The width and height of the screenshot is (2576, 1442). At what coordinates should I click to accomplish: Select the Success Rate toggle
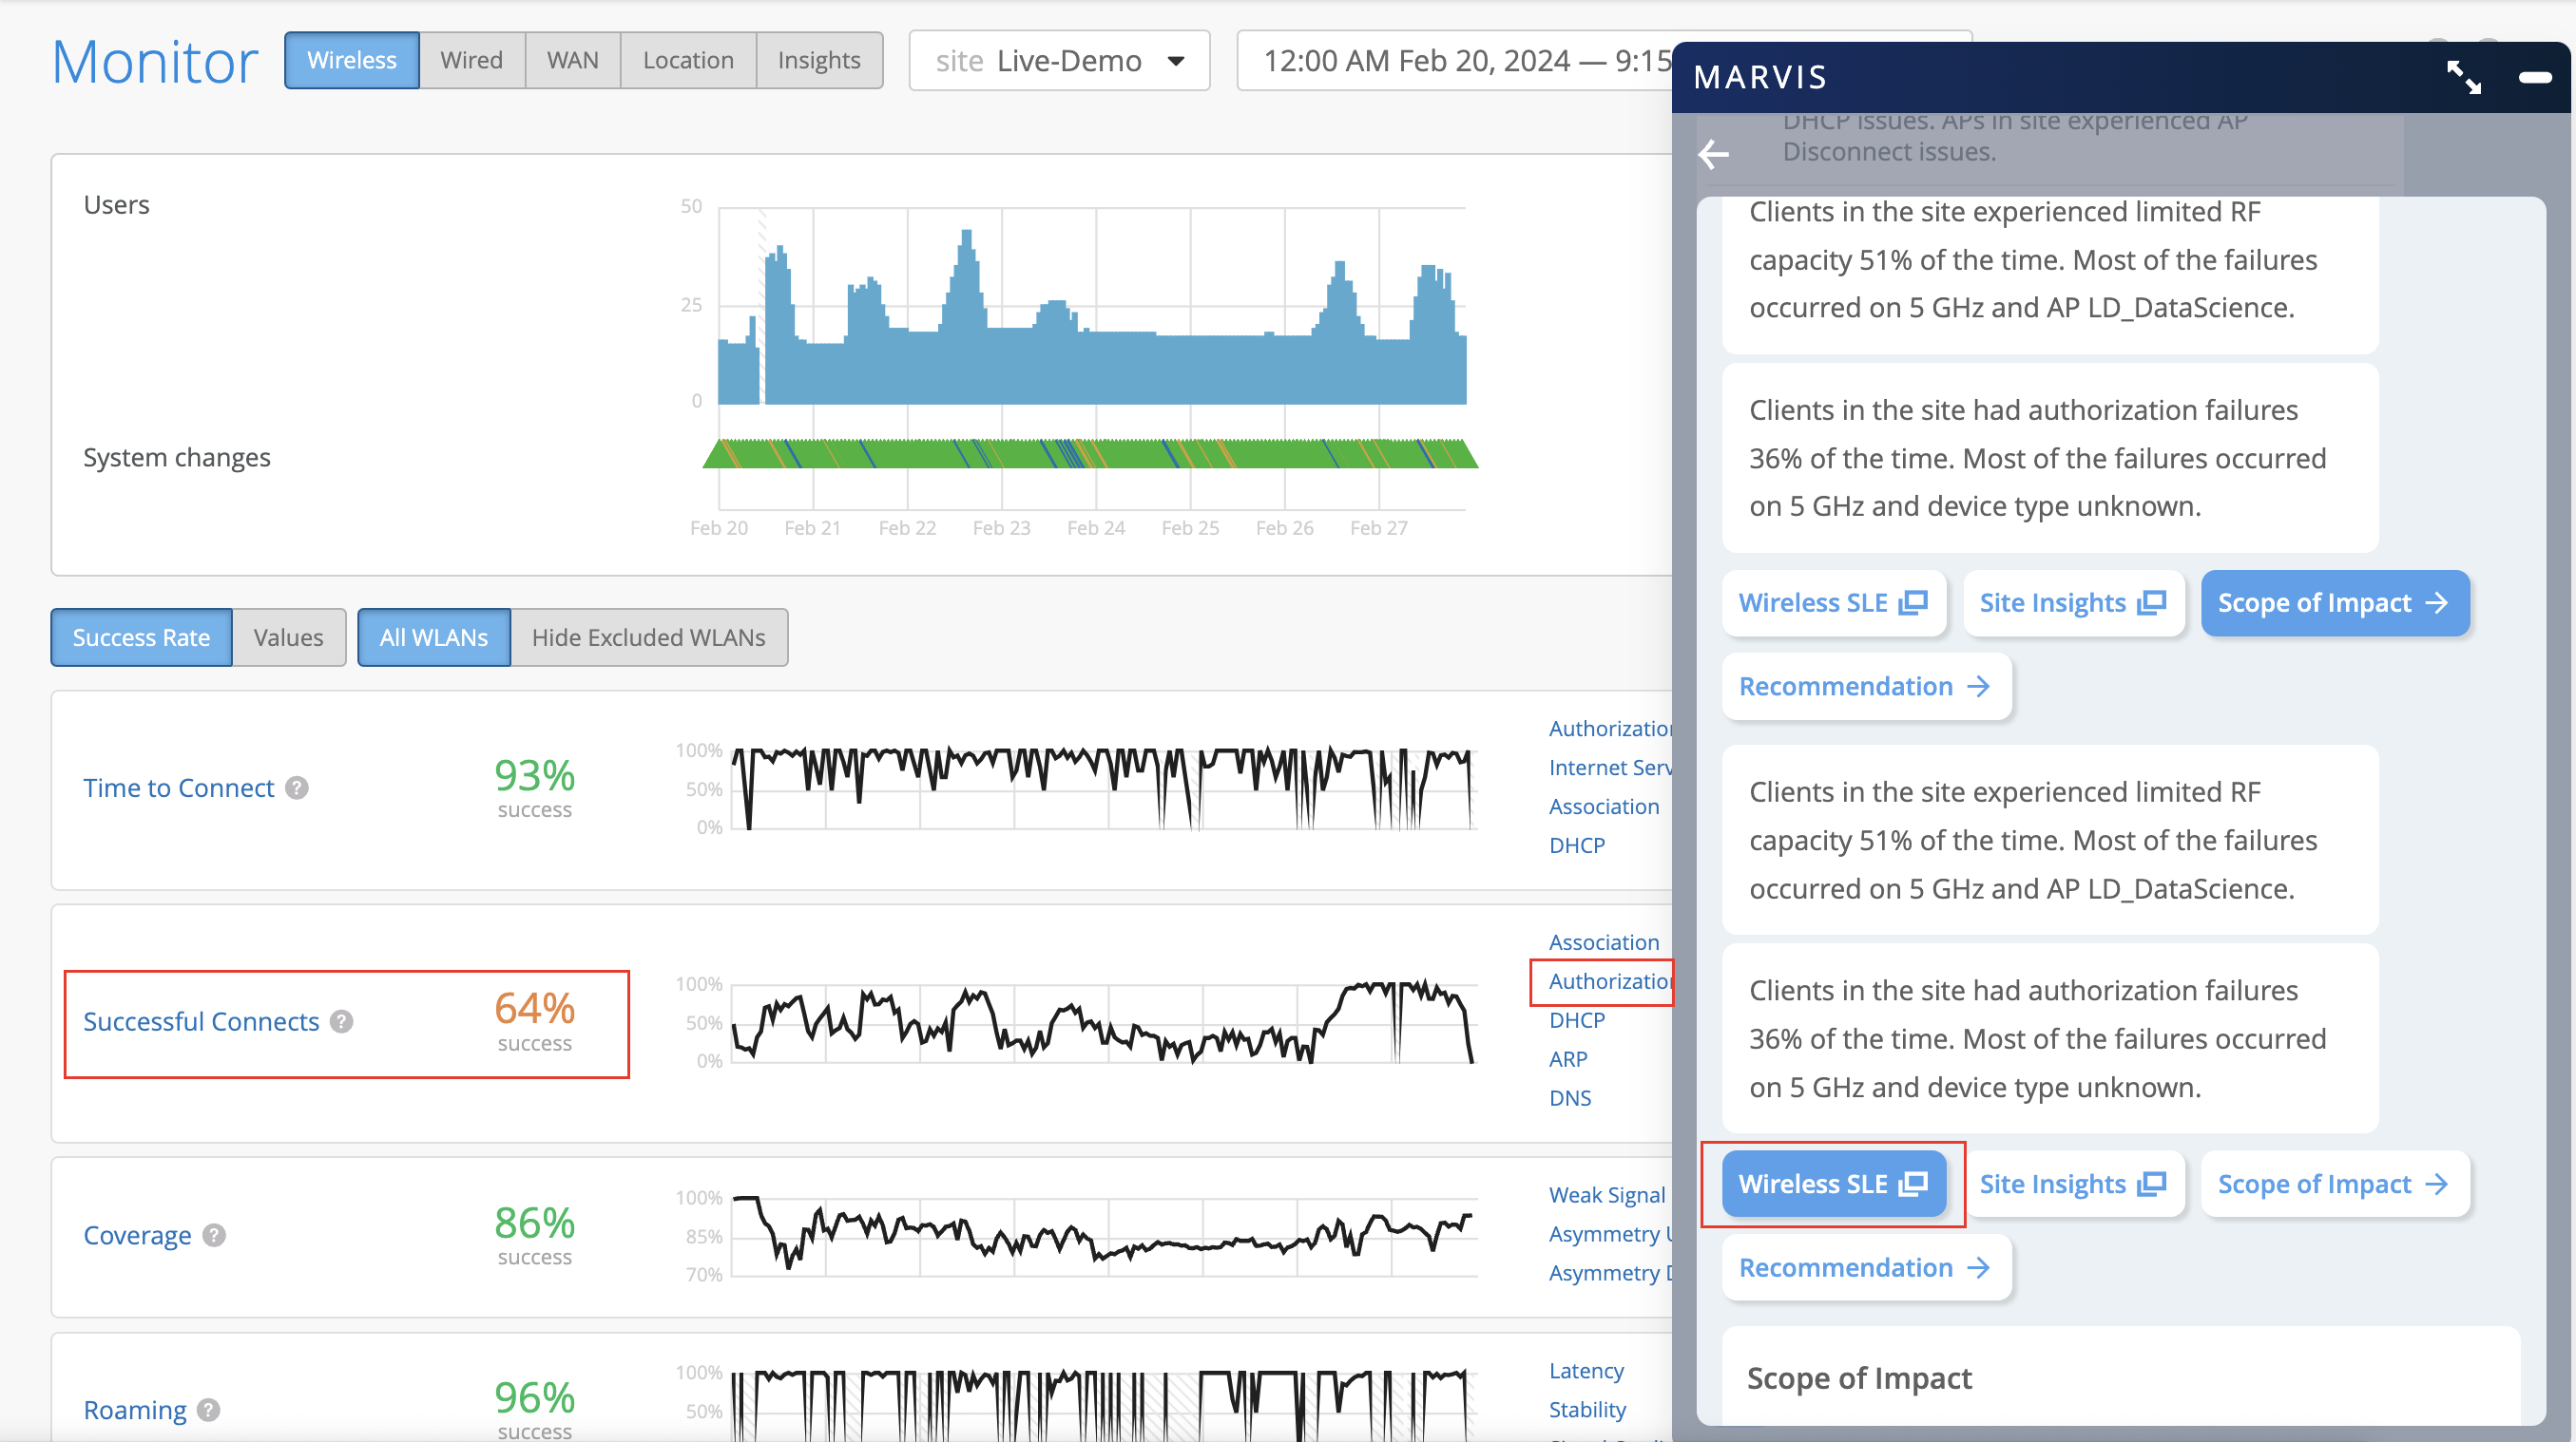(x=141, y=637)
